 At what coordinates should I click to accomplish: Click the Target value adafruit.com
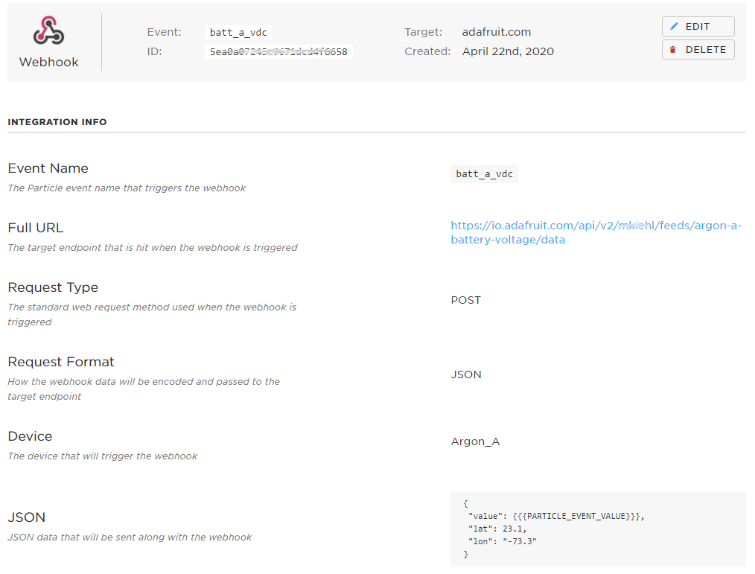[x=497, y=32]
